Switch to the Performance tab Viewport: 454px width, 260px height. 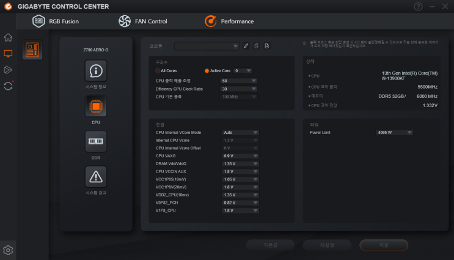[229, 21]
